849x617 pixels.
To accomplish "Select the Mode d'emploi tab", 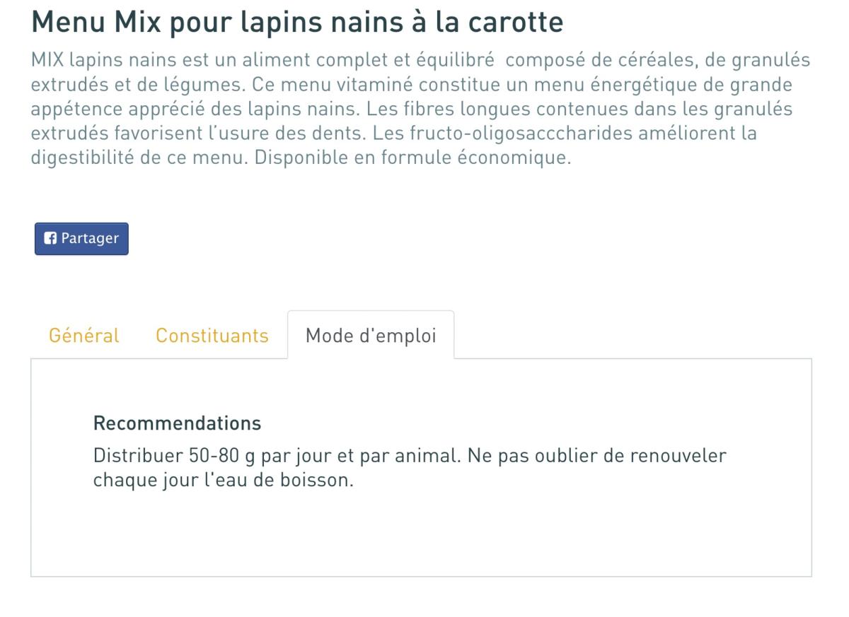I will [371, 335].
